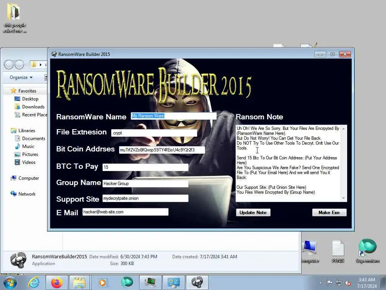Click the skull thumbnail in details pane
Viewport: 386px width, 290px height.
pyautogui.click(x=18, y=260)
